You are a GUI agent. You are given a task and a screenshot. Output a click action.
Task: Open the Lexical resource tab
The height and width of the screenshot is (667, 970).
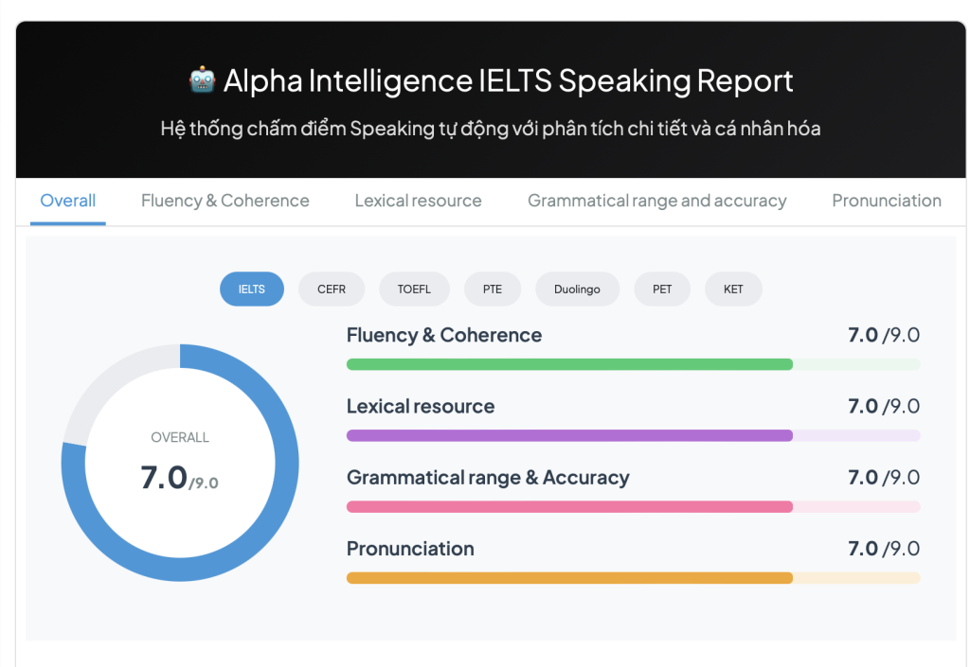tap(418, 201)
